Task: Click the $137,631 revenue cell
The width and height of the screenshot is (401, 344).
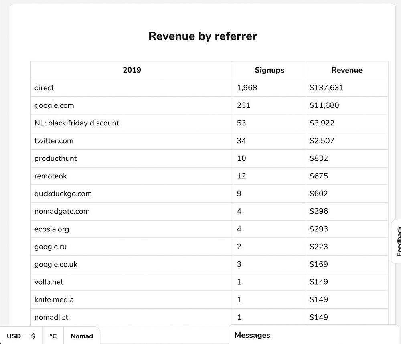Action: [326, 88]
